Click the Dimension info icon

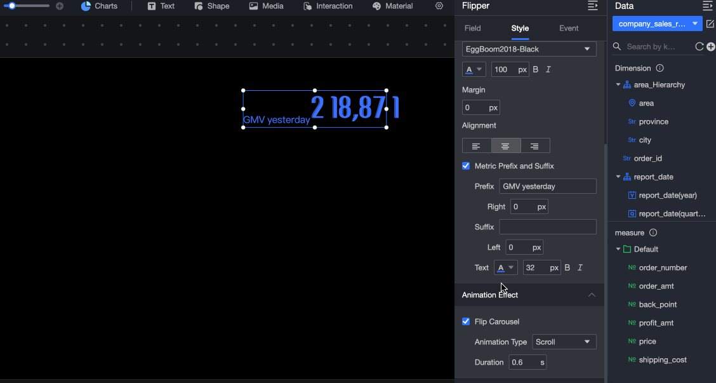660,68
